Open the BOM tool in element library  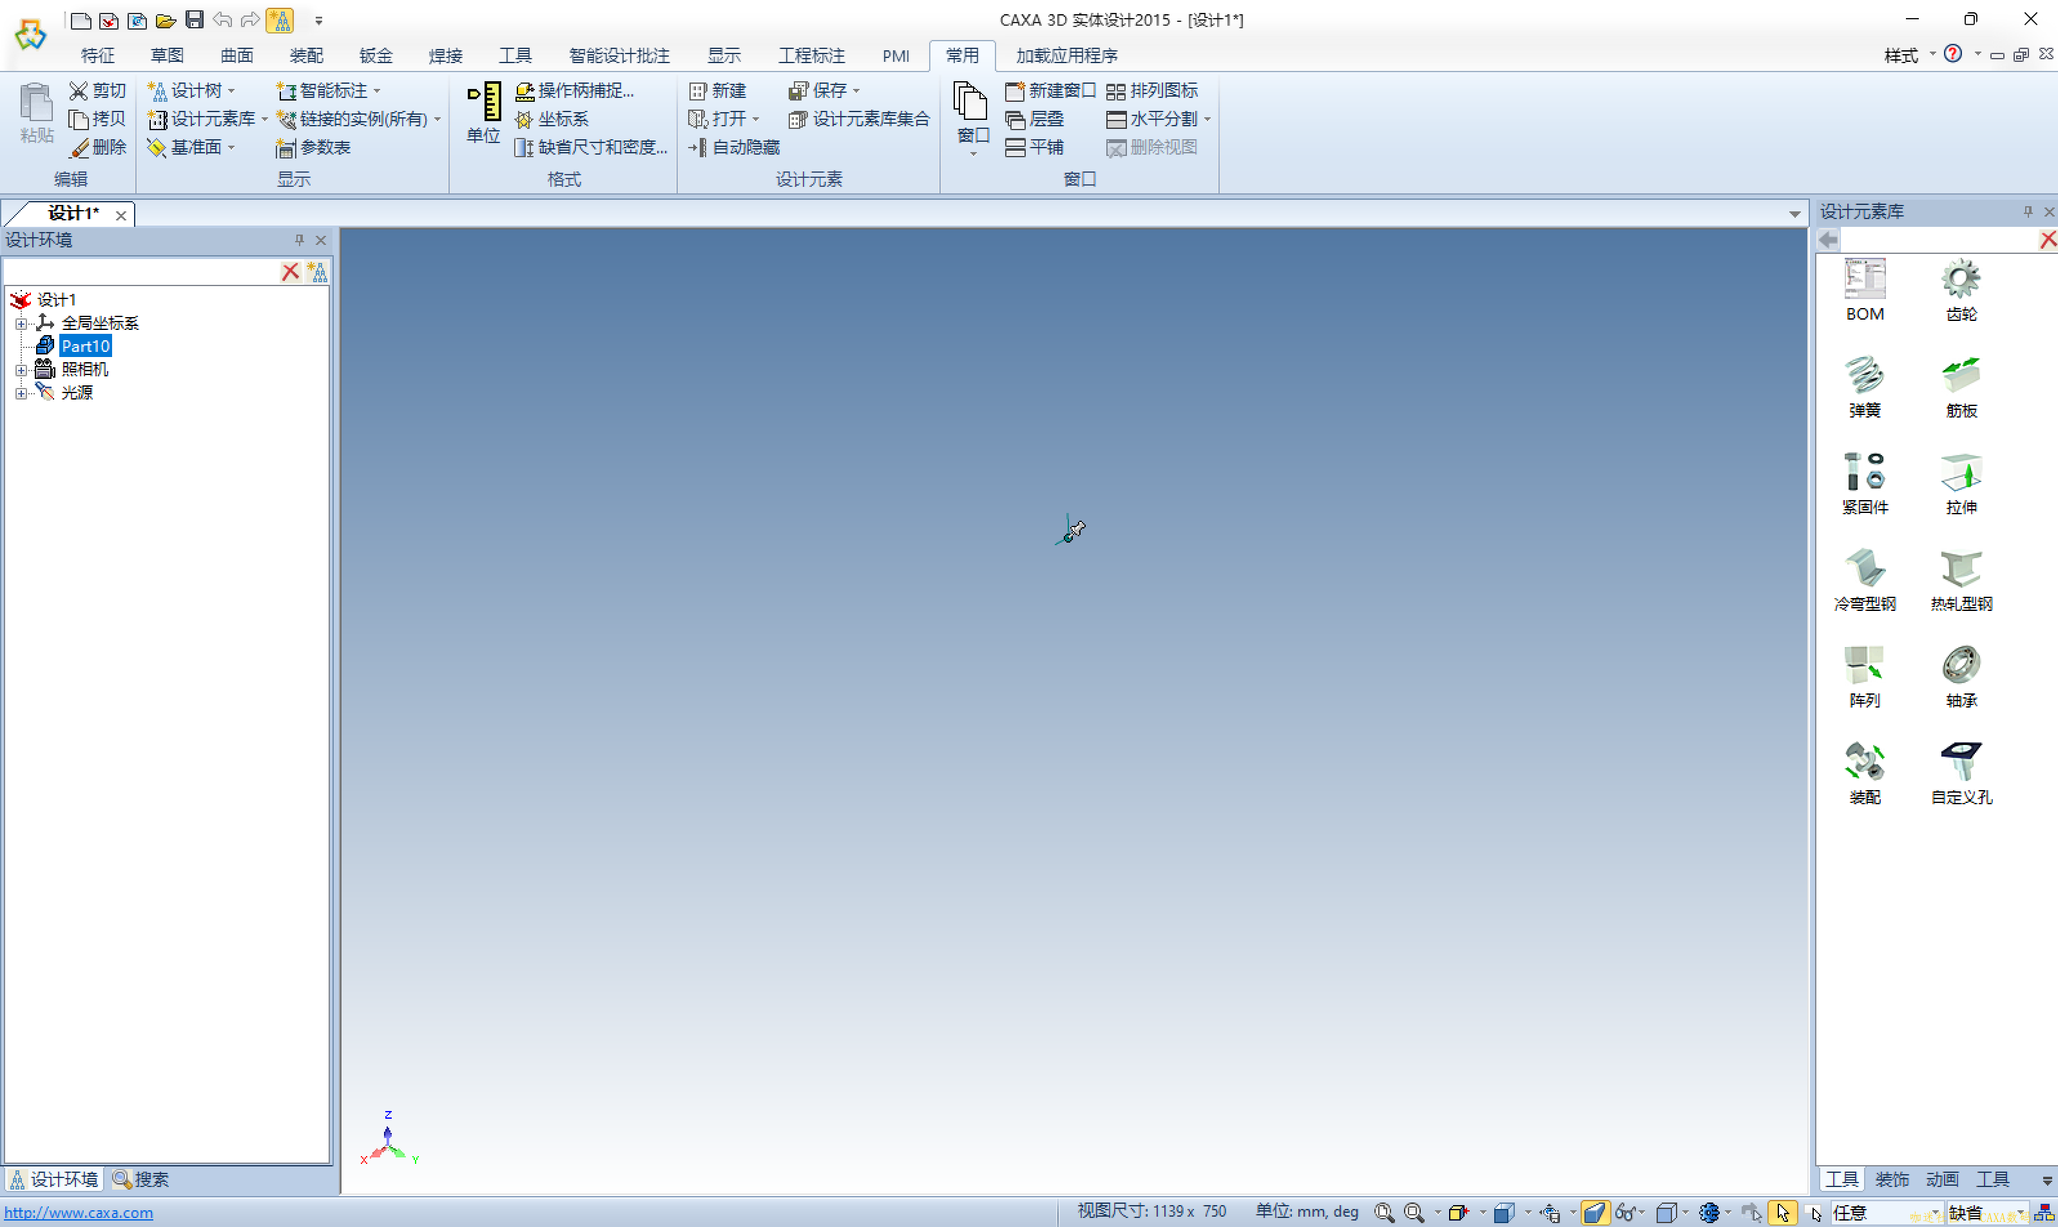1865,289
